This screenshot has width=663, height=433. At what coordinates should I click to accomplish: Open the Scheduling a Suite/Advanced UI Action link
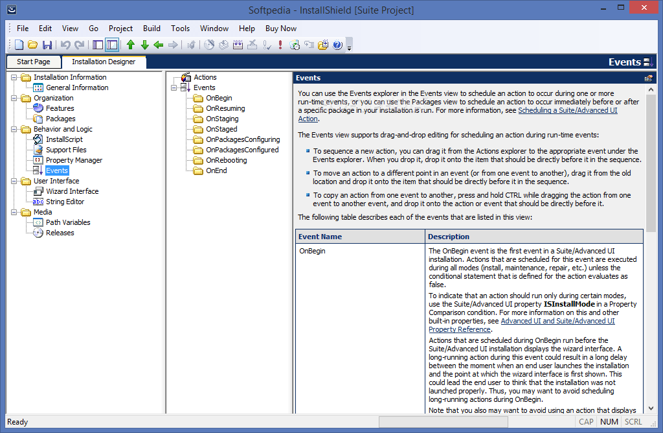click(x=568, y=110)
